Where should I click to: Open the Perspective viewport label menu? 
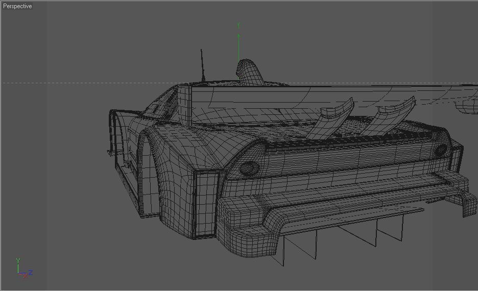(17, 6)
